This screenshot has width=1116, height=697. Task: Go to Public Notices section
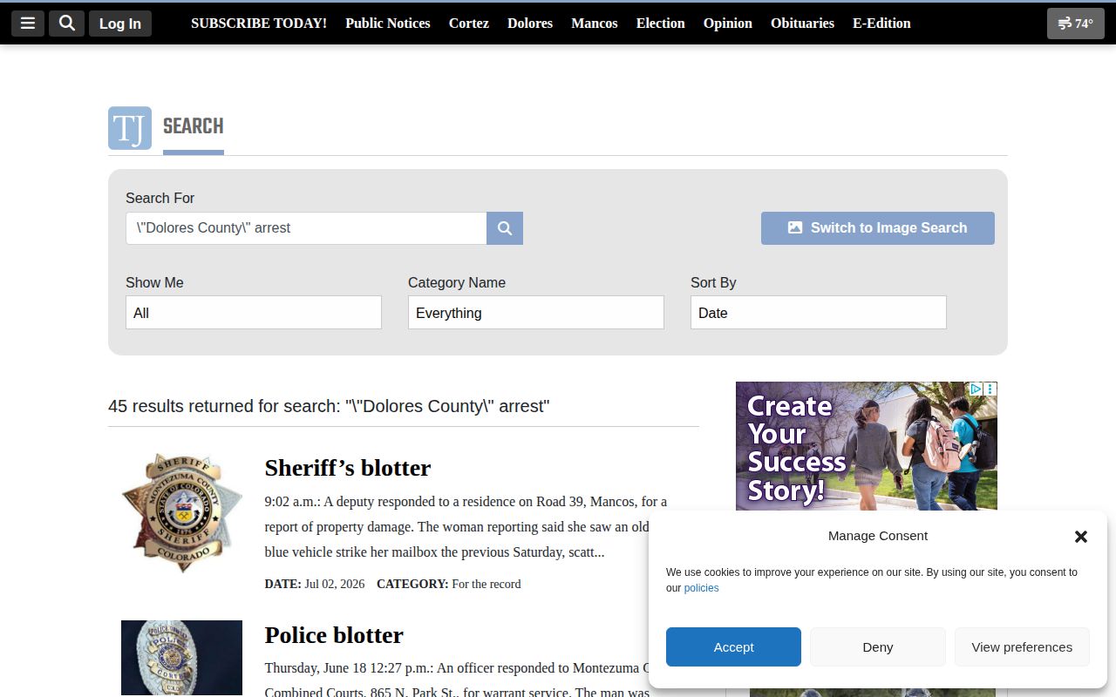(388, 24)
